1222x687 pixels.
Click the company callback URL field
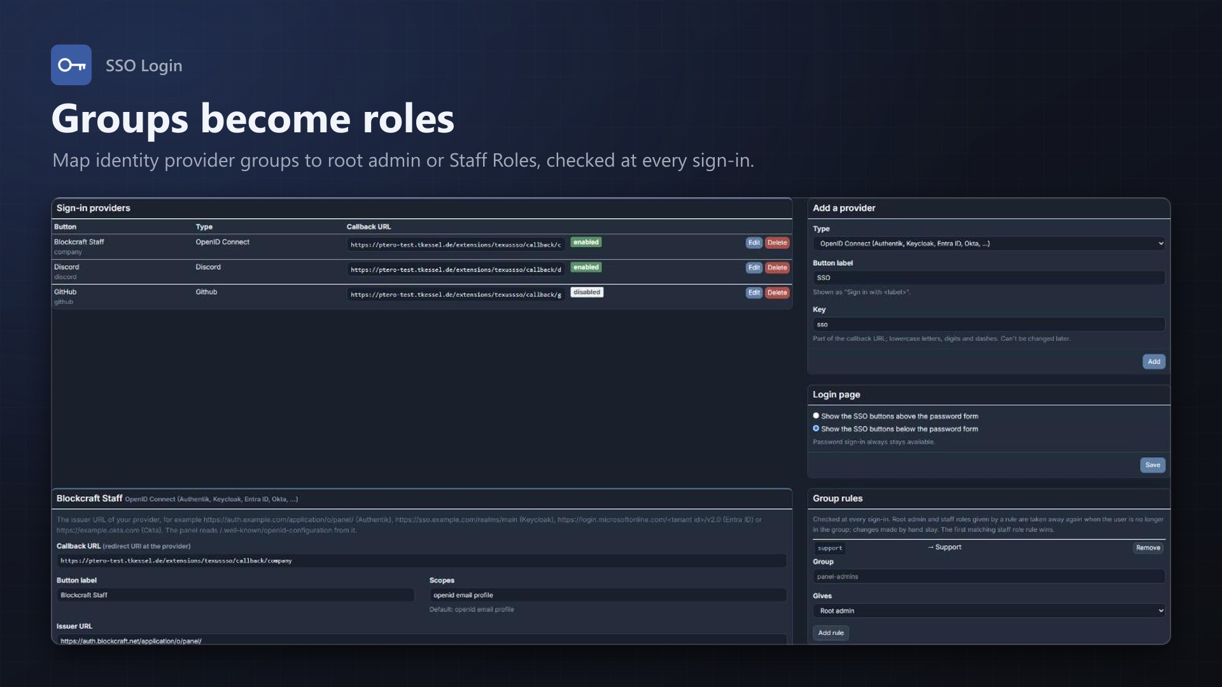point(421,561)
